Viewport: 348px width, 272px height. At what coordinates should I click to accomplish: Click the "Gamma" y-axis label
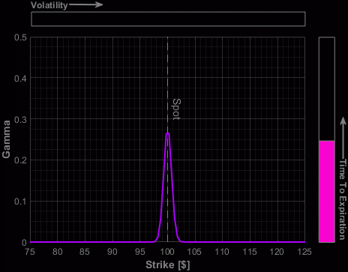(6, 139)
